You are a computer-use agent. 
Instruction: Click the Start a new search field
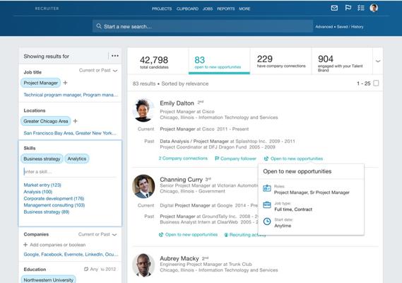pos(203,26)
